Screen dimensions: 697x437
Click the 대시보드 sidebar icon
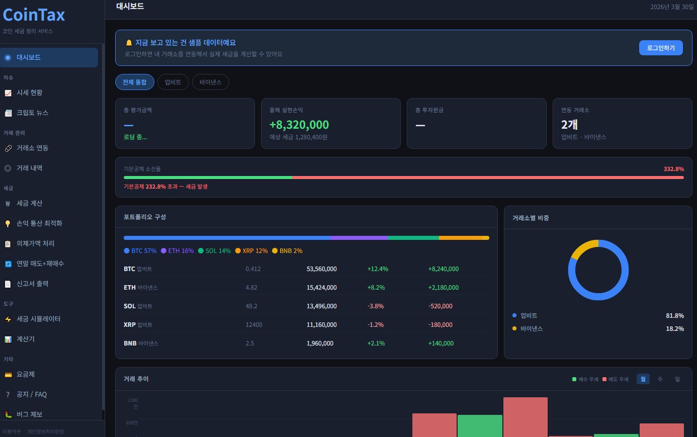pyautogui.click(x=8, y=57)
